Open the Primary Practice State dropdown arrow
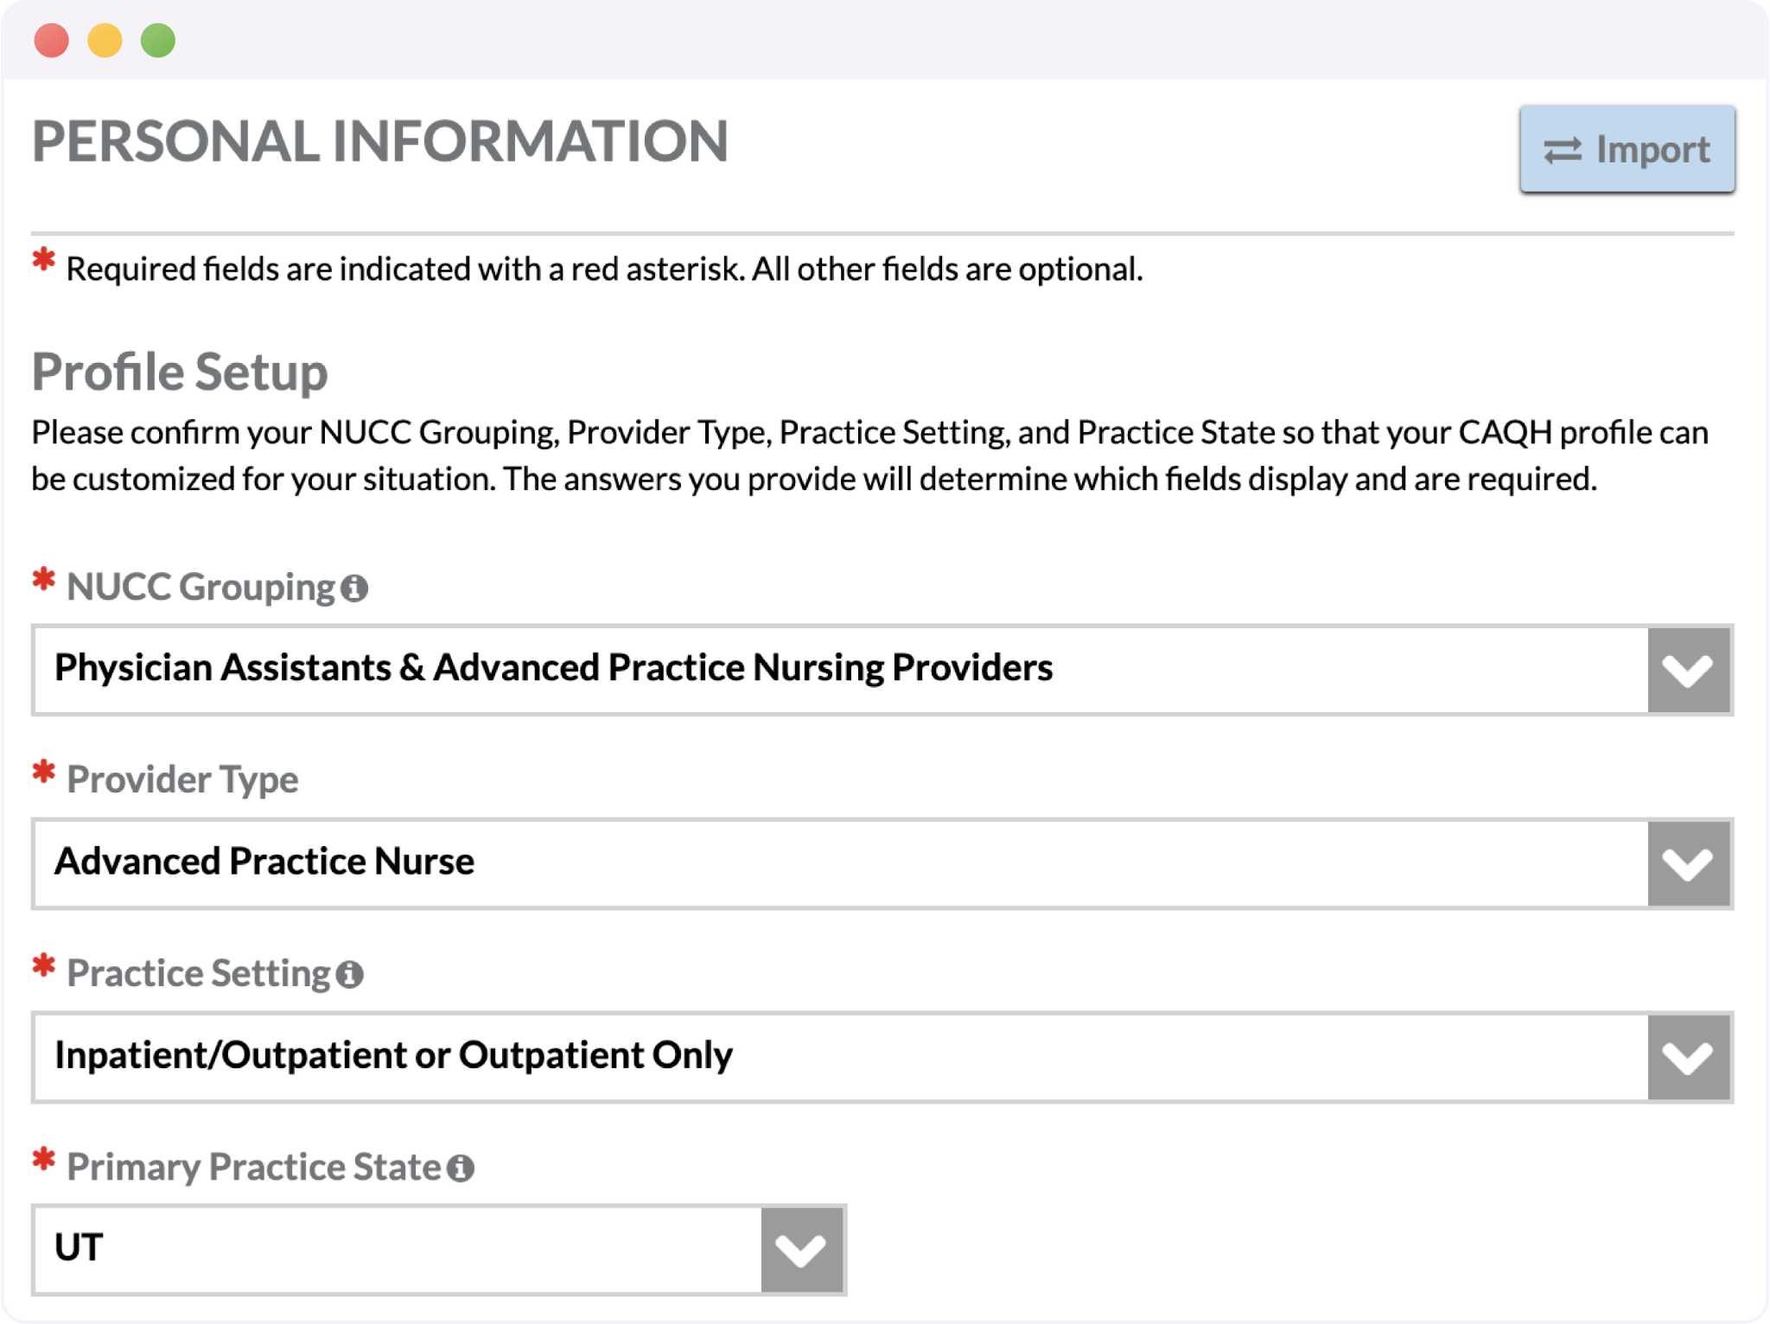 click(801, 1251)
